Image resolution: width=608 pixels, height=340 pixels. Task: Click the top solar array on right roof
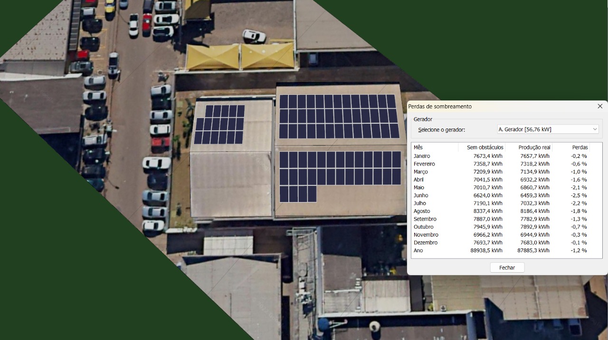pos(339,117)
